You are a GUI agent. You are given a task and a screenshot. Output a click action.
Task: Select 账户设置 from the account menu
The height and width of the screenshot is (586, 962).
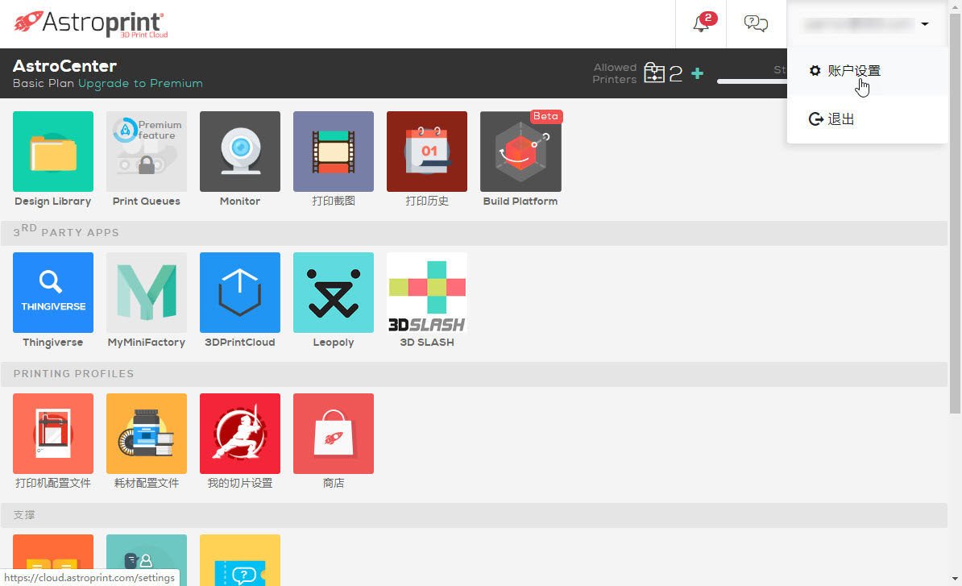tap(867, 71)
